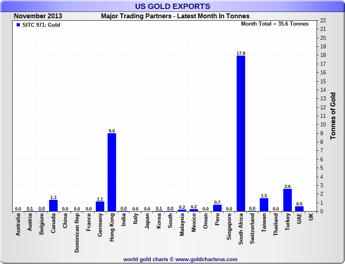The height and width of the screenshot is (264, 345).
Task: Click the Australia axis label
Action: 18,224
